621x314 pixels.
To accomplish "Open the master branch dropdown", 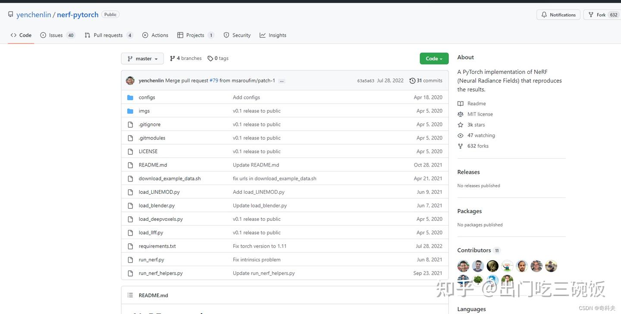I will pyautogui.click(x=142, y=59).
